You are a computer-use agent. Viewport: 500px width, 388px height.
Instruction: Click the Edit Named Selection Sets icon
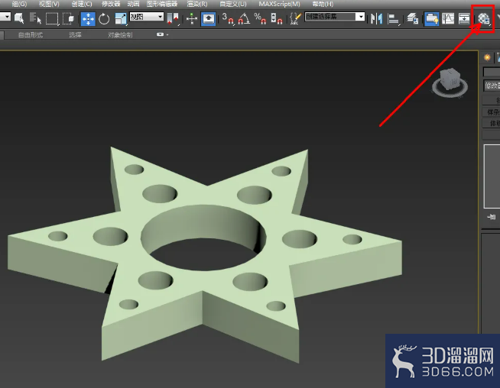(295, 18)
